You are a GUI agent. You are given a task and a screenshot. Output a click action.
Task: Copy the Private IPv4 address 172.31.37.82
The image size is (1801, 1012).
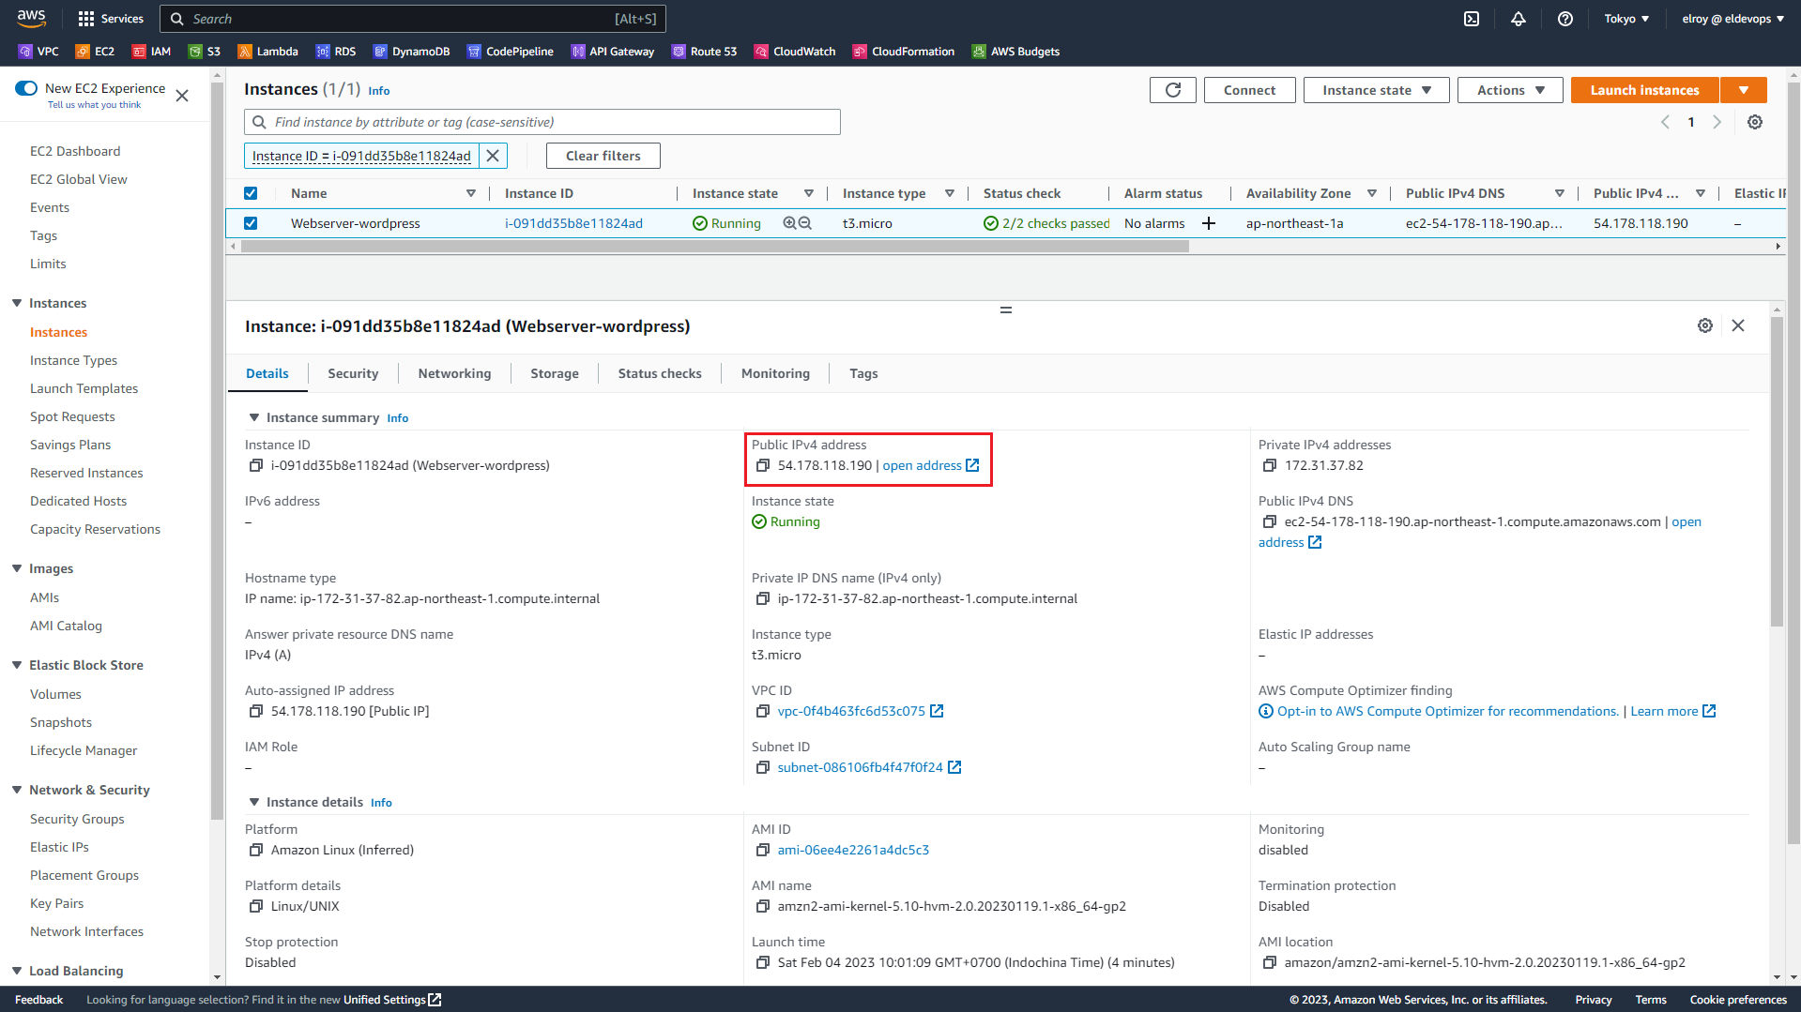tap(1270, 466)
